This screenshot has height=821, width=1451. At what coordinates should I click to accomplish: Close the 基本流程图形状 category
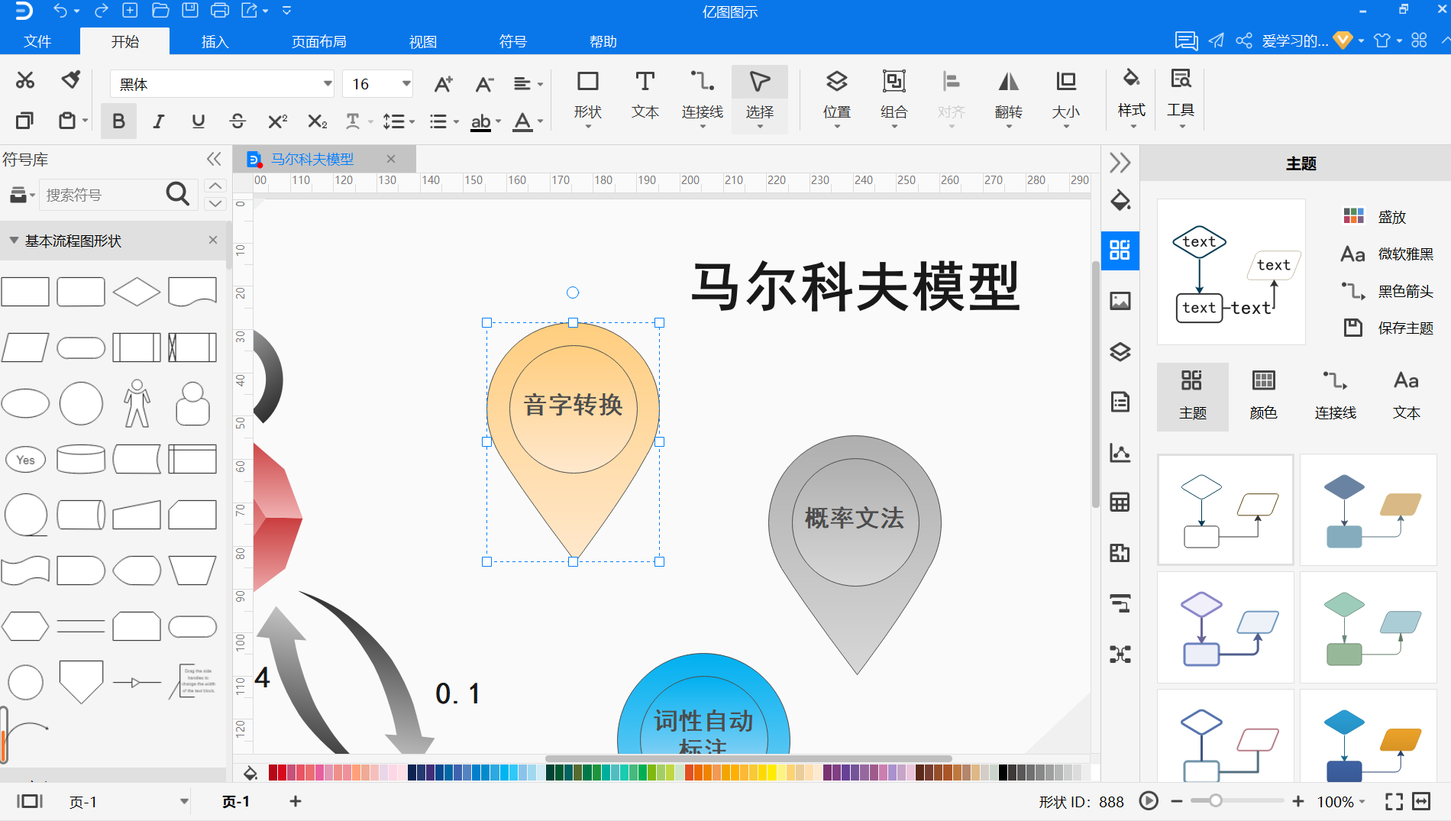coord(213,240)
